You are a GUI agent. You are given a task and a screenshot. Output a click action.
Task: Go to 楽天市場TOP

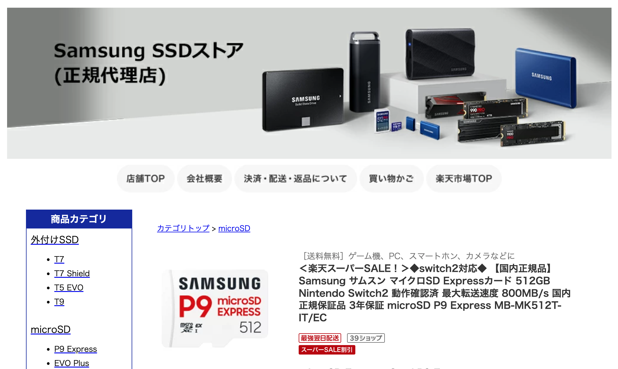tap(464, 179)
